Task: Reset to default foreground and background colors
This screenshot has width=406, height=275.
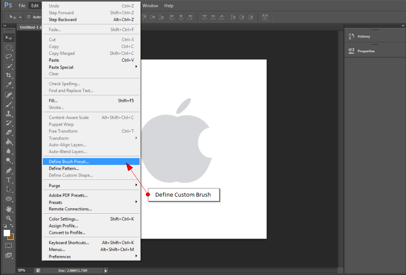Action: point(5,226)
